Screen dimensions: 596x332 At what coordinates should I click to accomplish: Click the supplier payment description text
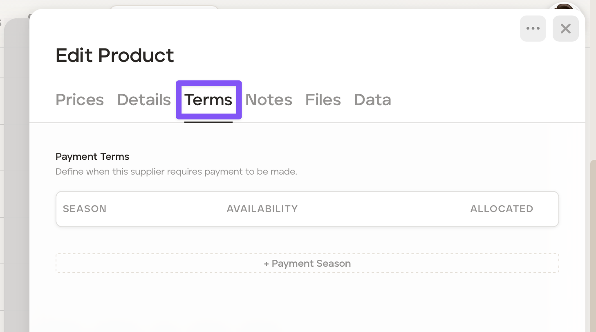tap(176, 172)
